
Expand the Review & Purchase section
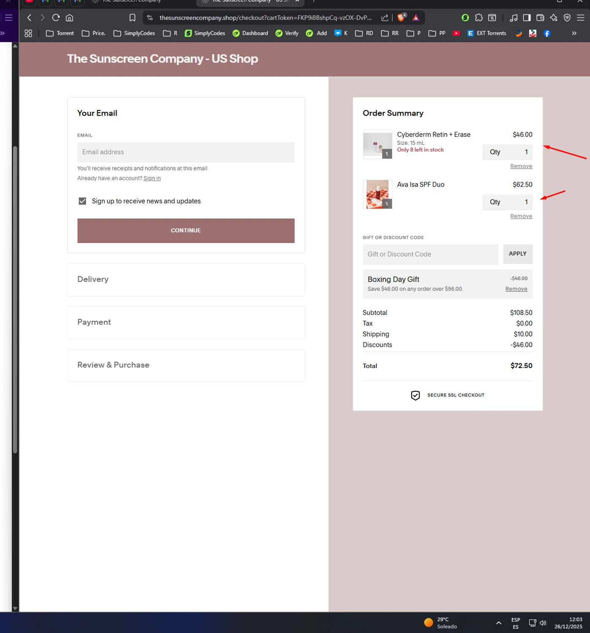coord(186,365)
